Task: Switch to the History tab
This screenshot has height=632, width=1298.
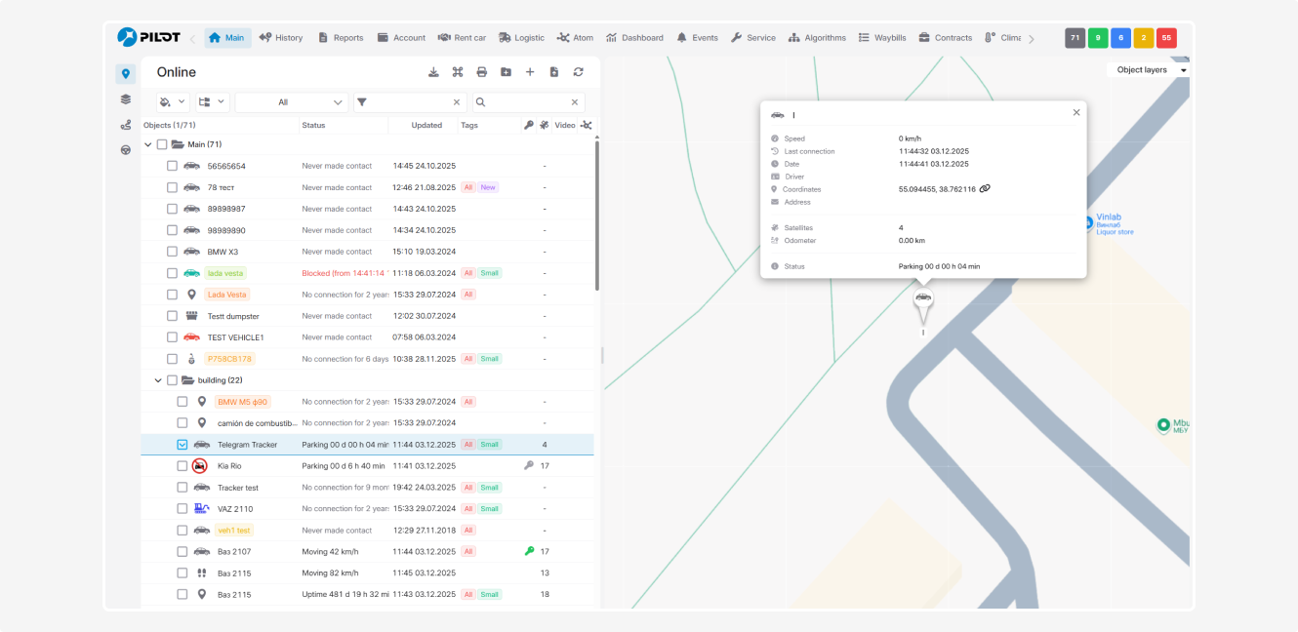Action: [x=281, y=38]
